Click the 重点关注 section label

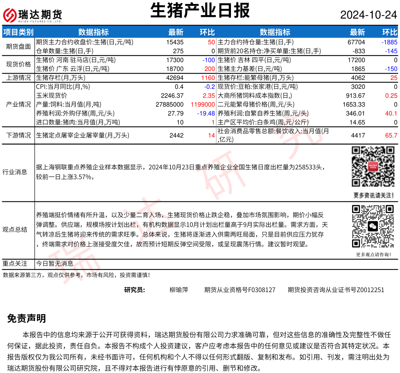[x=15, y=264]
